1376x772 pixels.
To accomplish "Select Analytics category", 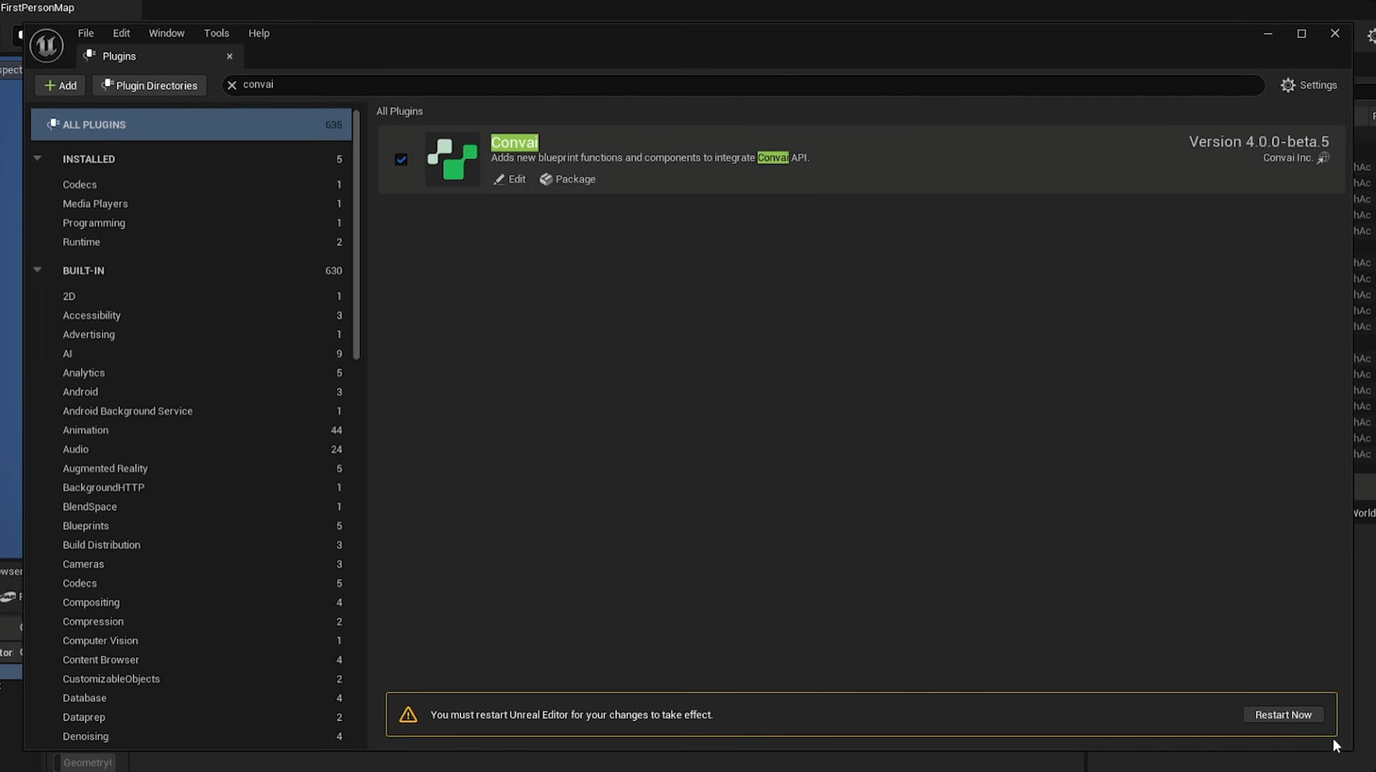I will [191, 373].
